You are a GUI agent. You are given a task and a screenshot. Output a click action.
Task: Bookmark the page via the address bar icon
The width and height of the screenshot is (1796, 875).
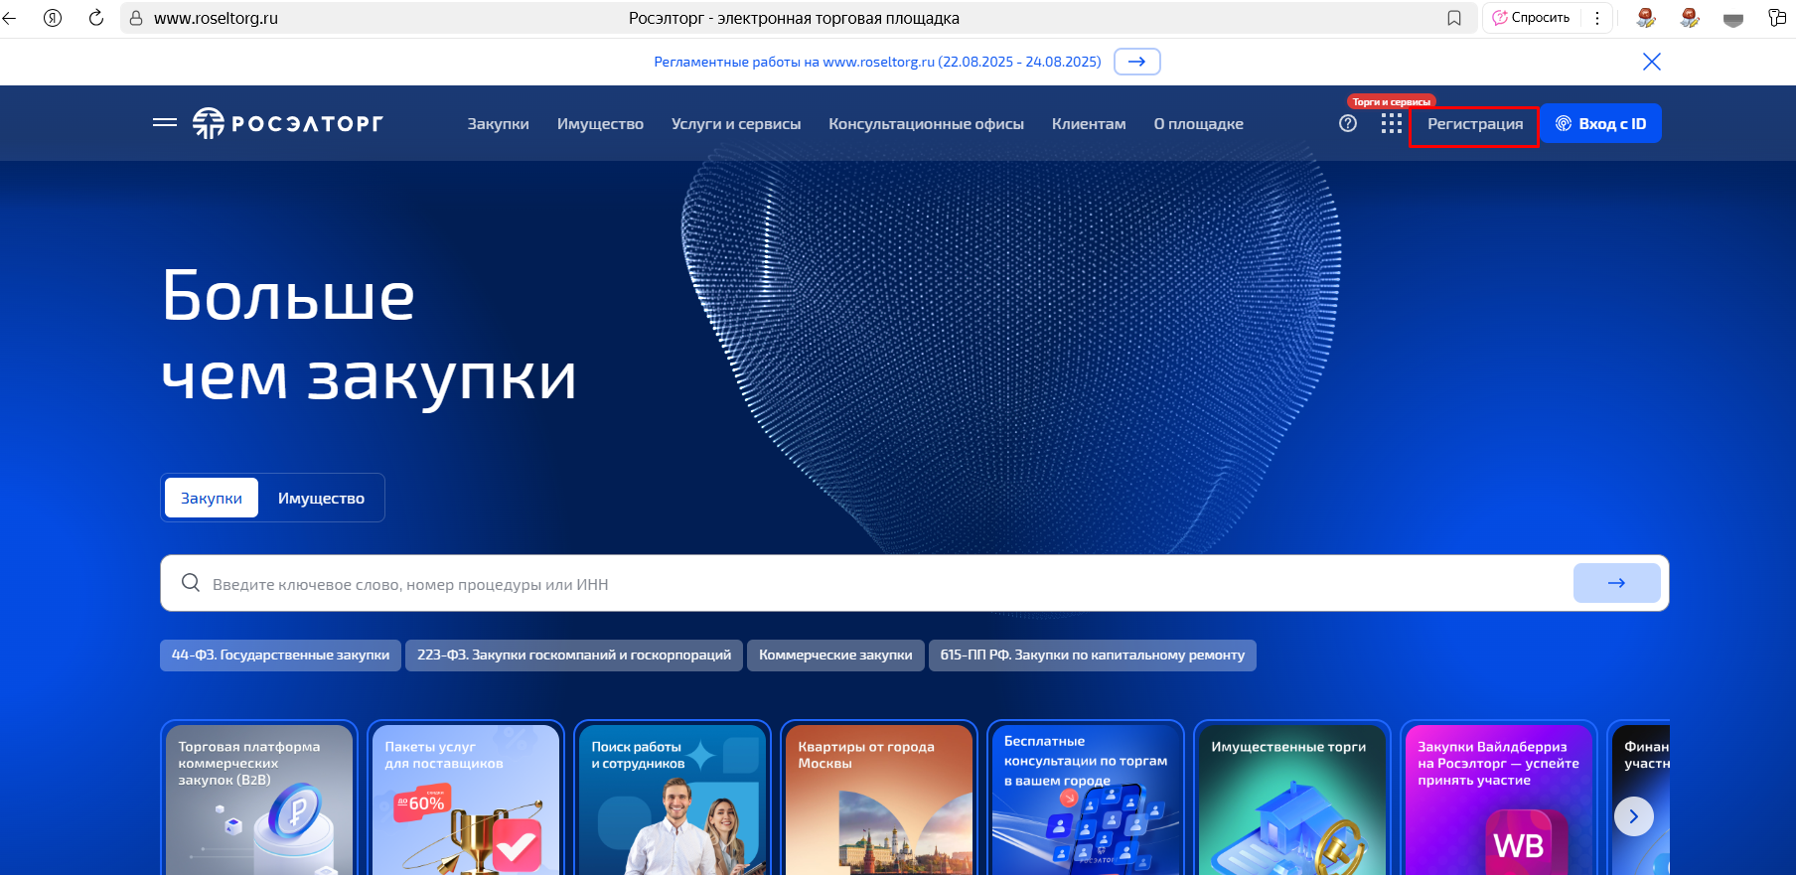(1454, 18)
